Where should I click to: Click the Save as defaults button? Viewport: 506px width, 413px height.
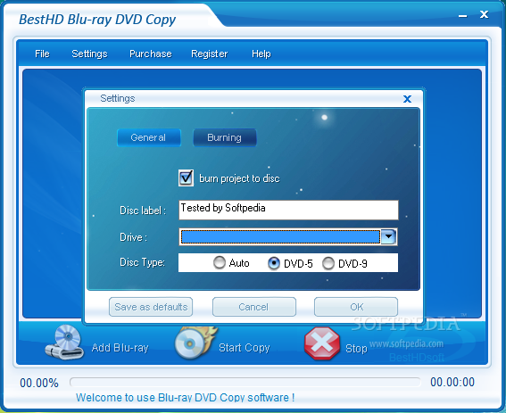tap(151, 307)
